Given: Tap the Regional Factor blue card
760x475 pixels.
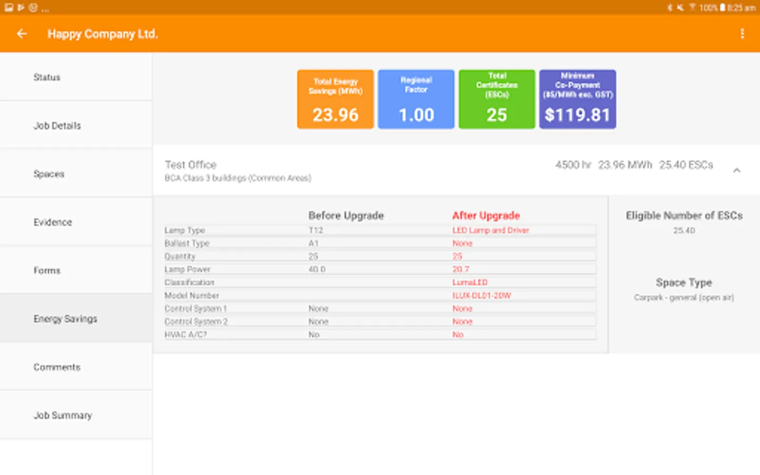Looking at the screenshot, I should tap(416, 99).
